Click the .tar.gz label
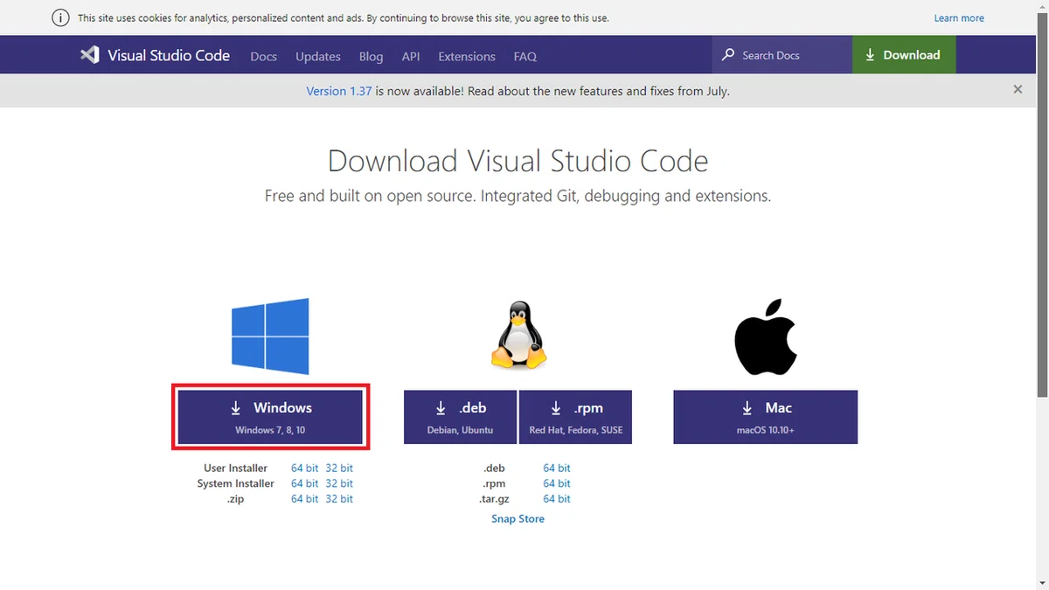Screen dimensions: 1049x590 click(496, 499)
